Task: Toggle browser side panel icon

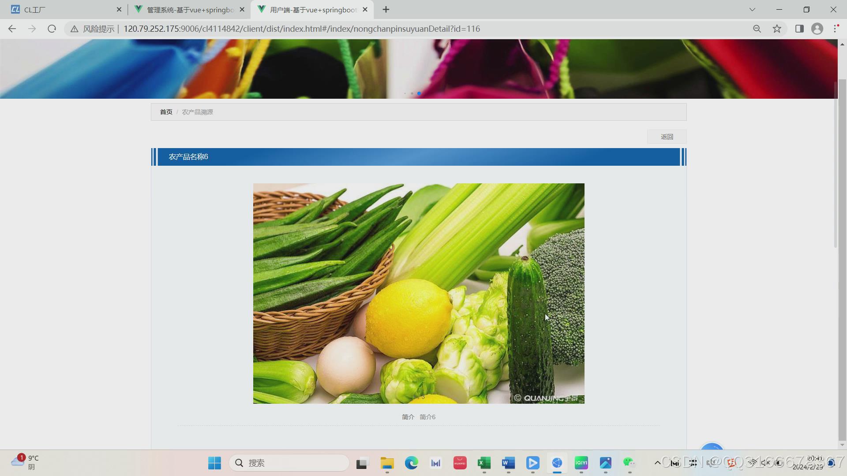Action: [x=799, y=29]
